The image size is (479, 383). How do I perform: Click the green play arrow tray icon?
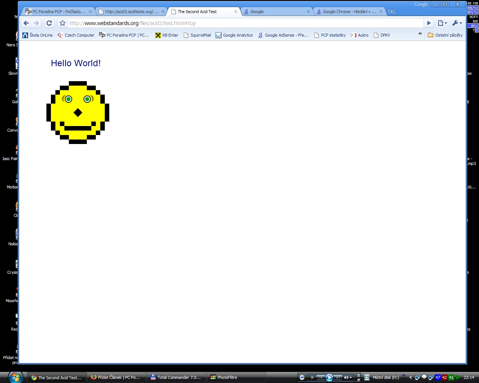458,377
